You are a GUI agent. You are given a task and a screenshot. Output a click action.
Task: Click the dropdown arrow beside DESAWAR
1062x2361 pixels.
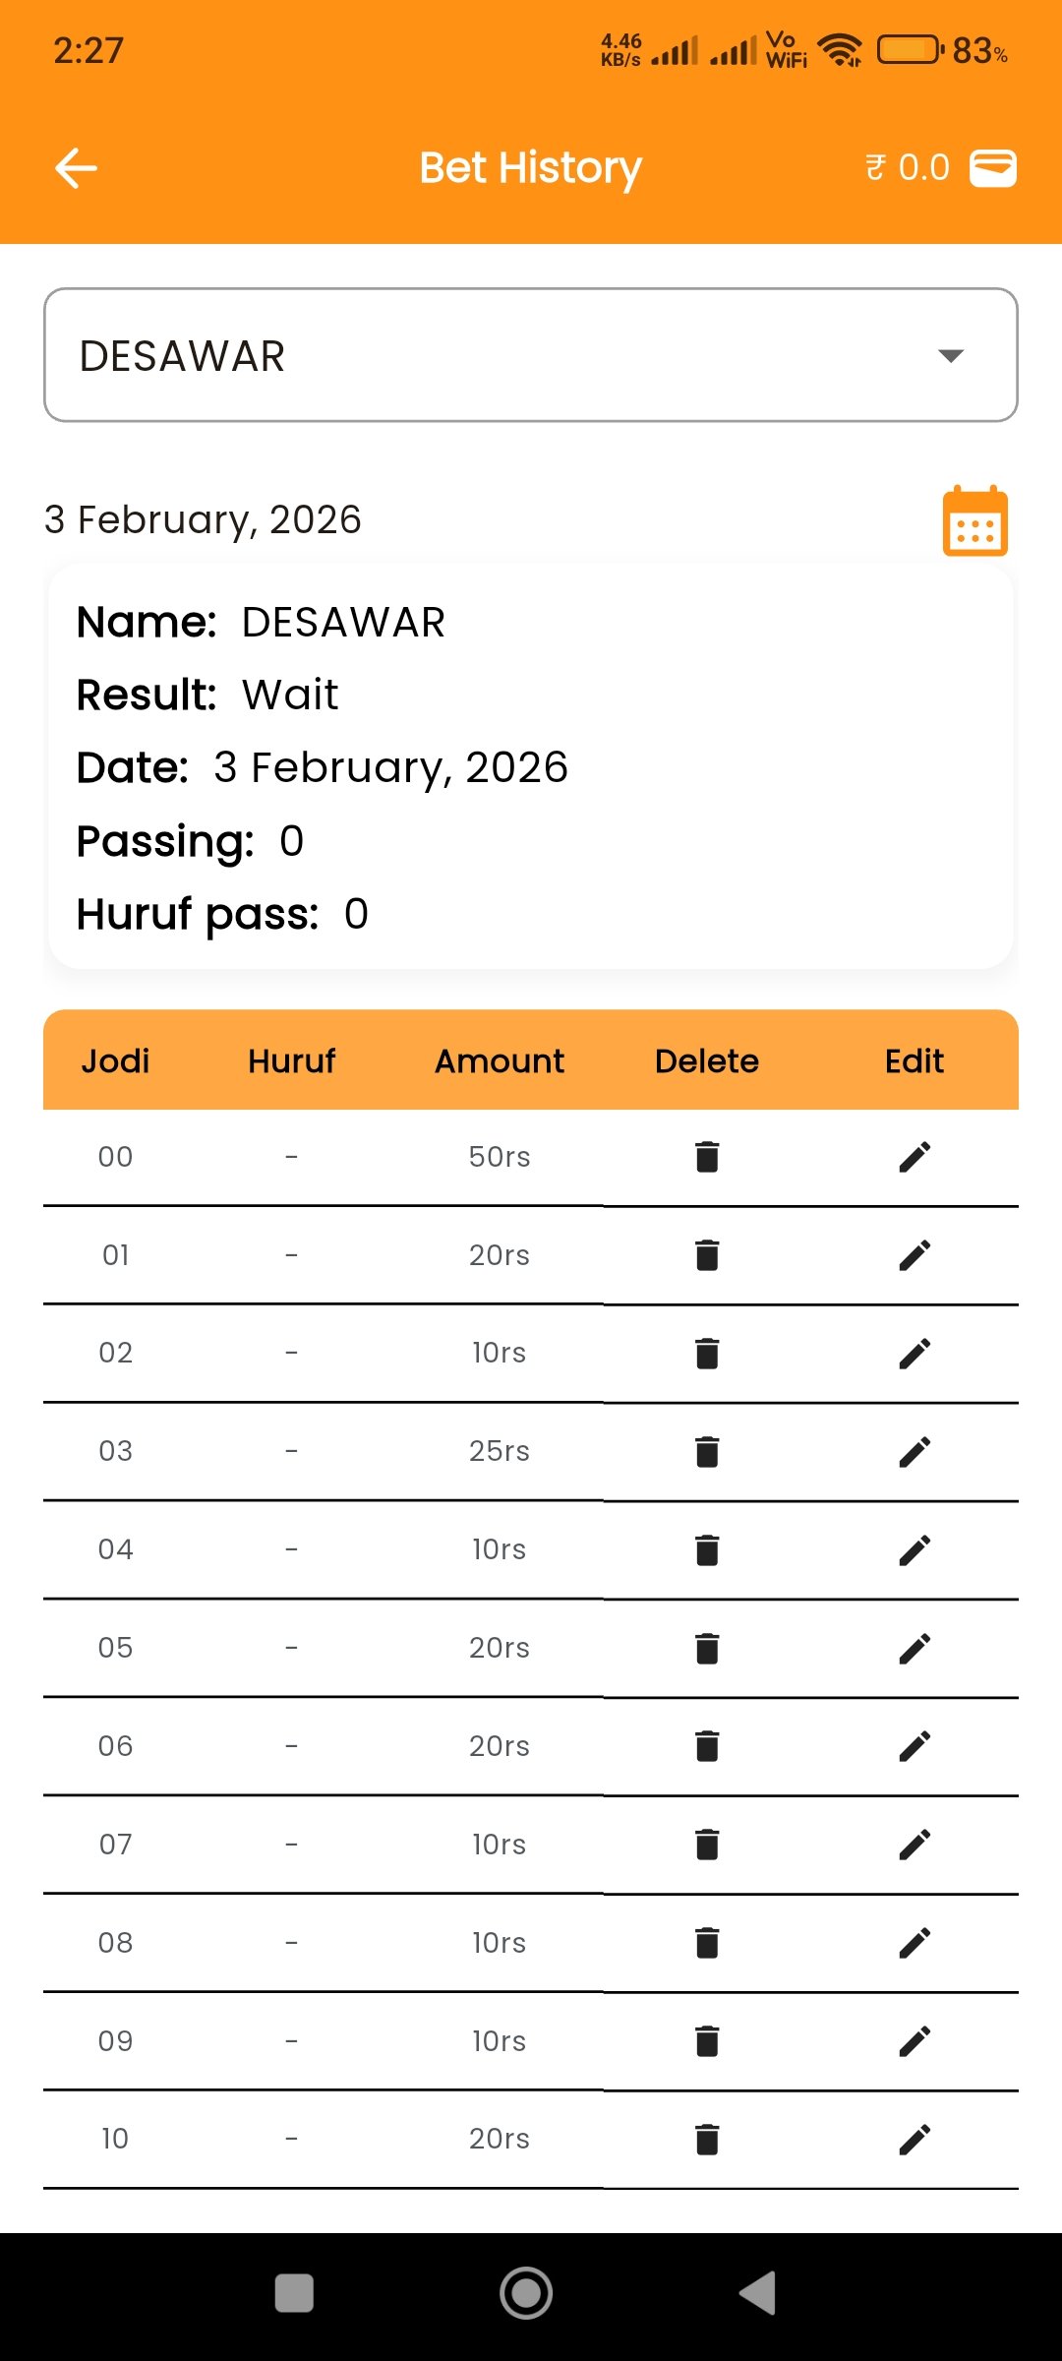pos(950,355)
